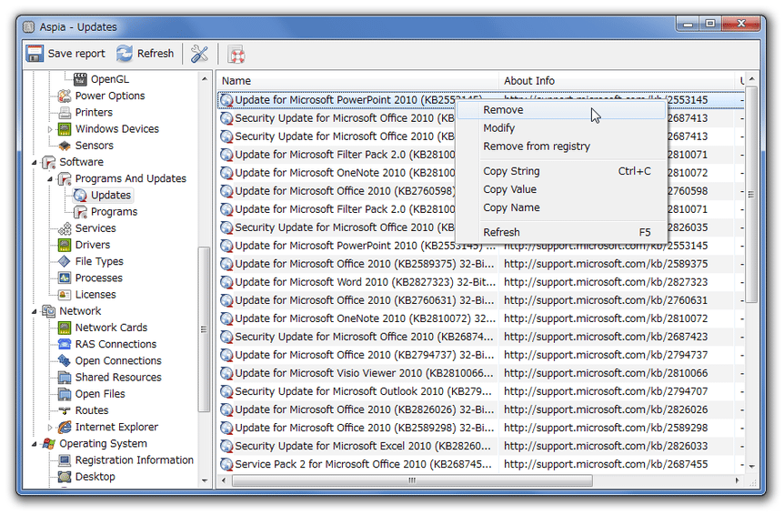The image size is (784, 515).
Task: Click the list scroll-right arrow
Action: (x=738, y=480)
